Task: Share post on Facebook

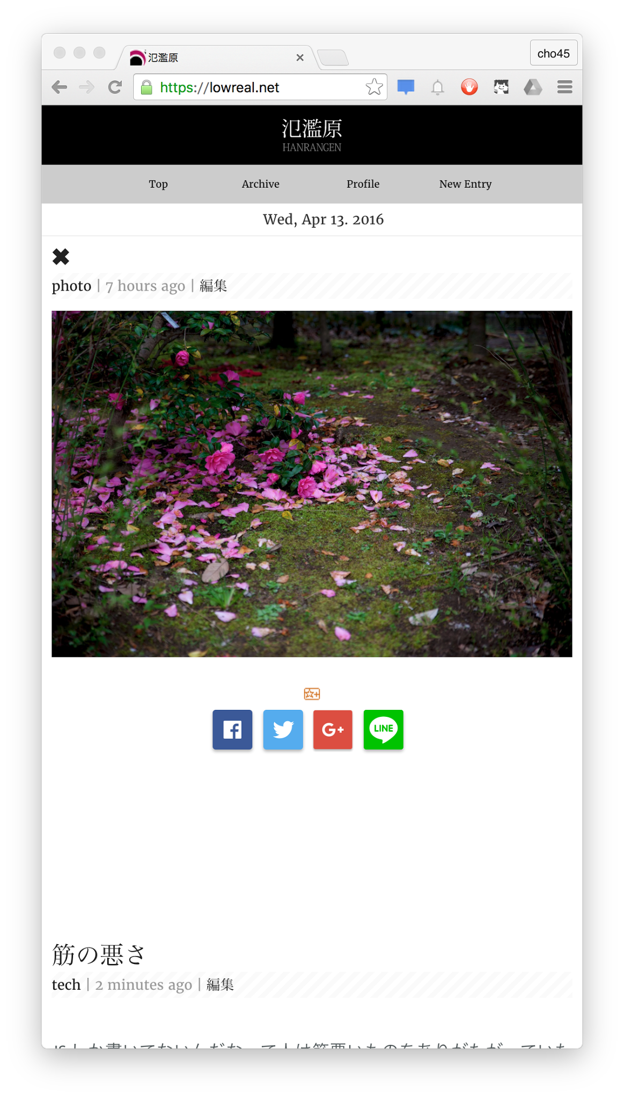Action: 232,729
